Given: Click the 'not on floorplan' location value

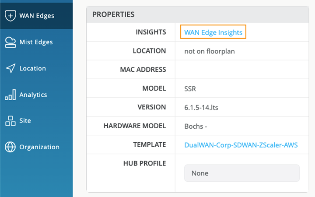Looking at the screenshot, I should click(210, 51).
